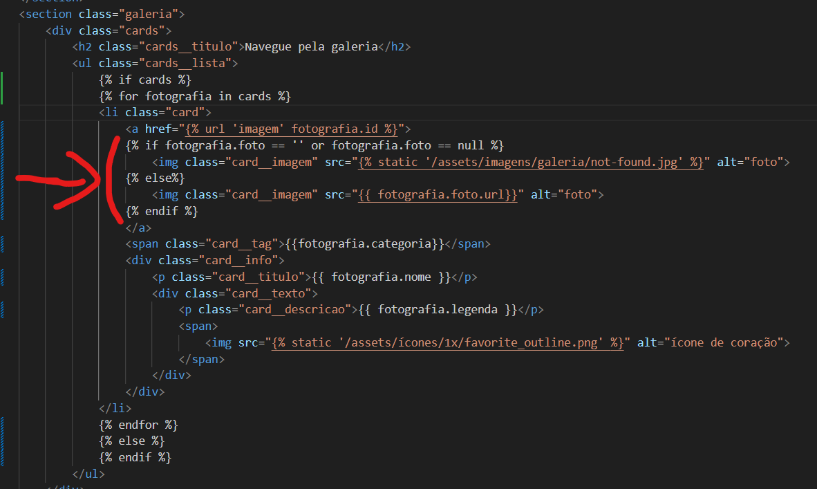Open the underlined url 'imagem' fotografia.id link
This screenshot has width=817, height=489.
pos(291,129)
